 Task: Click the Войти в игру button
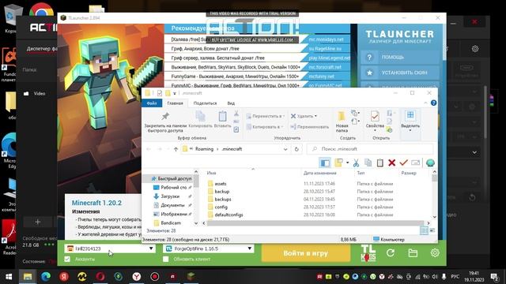pyautogui.click(x=306, y=253)
